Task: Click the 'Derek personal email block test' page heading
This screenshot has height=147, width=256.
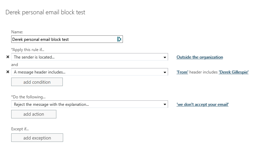Action: pos(45,13)
